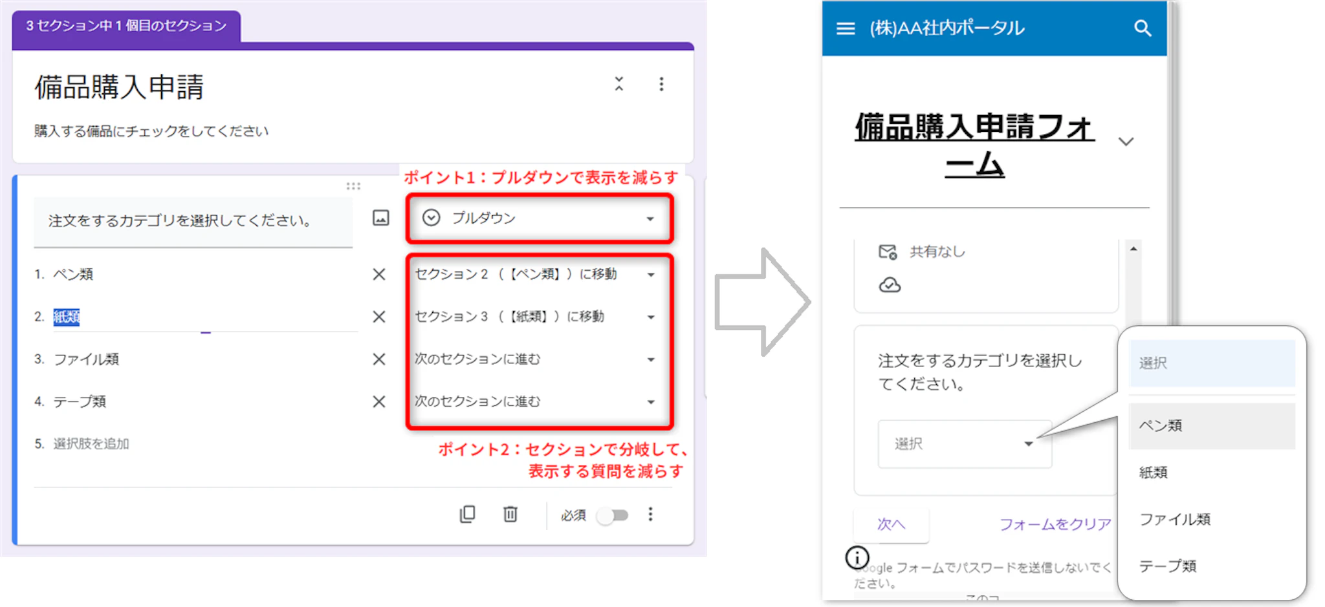Click the add image icon beside question
Screen dimensions: 1325x607
point(381,218)
